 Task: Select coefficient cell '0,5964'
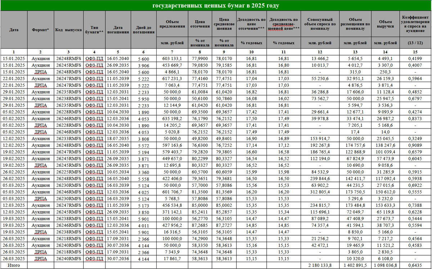tap(415, 78)
